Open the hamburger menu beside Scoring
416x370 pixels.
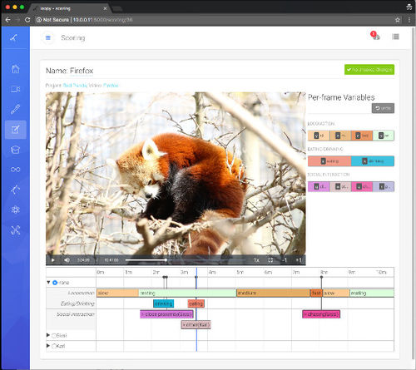point(48,37)
